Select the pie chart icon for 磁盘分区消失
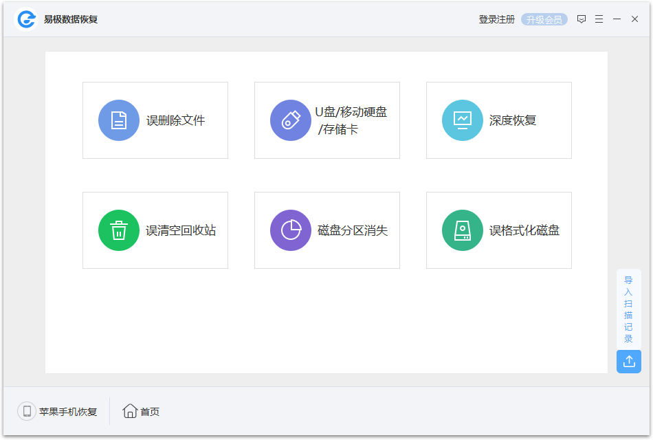The width and height of the screenshot is (653, 440). pyautogui.click(x=291, y=230)
